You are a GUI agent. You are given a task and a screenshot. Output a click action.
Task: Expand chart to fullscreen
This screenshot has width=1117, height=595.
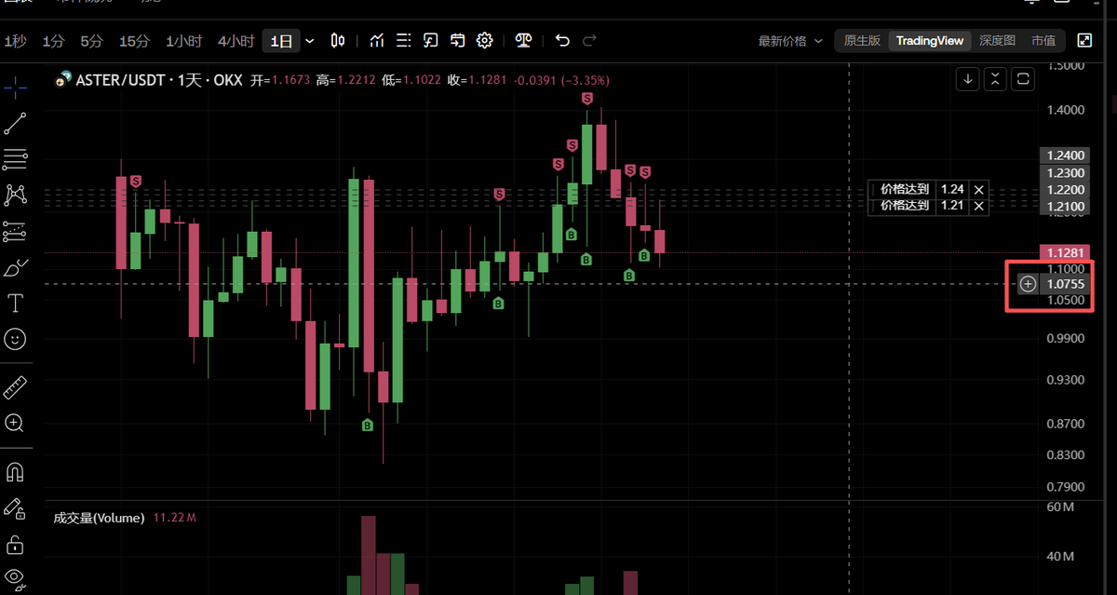pos(1084,40)
